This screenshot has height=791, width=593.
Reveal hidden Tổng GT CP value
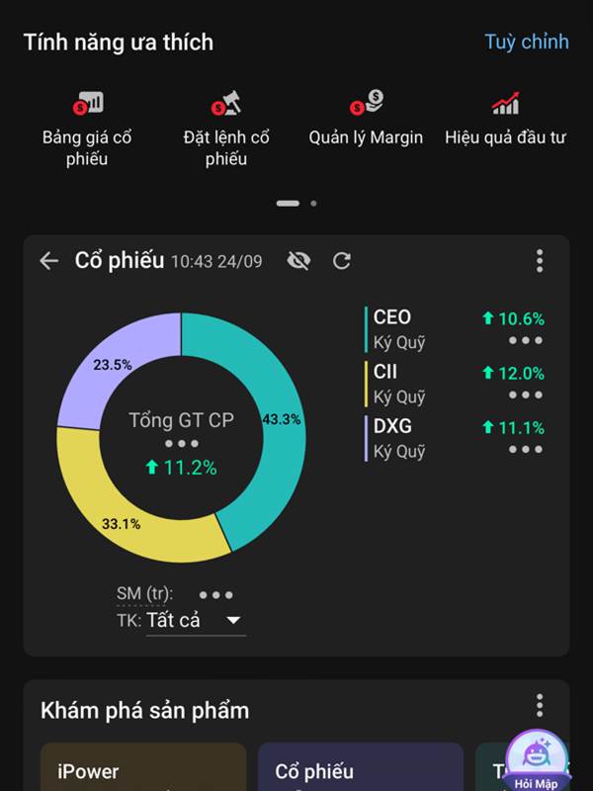click(181, 444)
